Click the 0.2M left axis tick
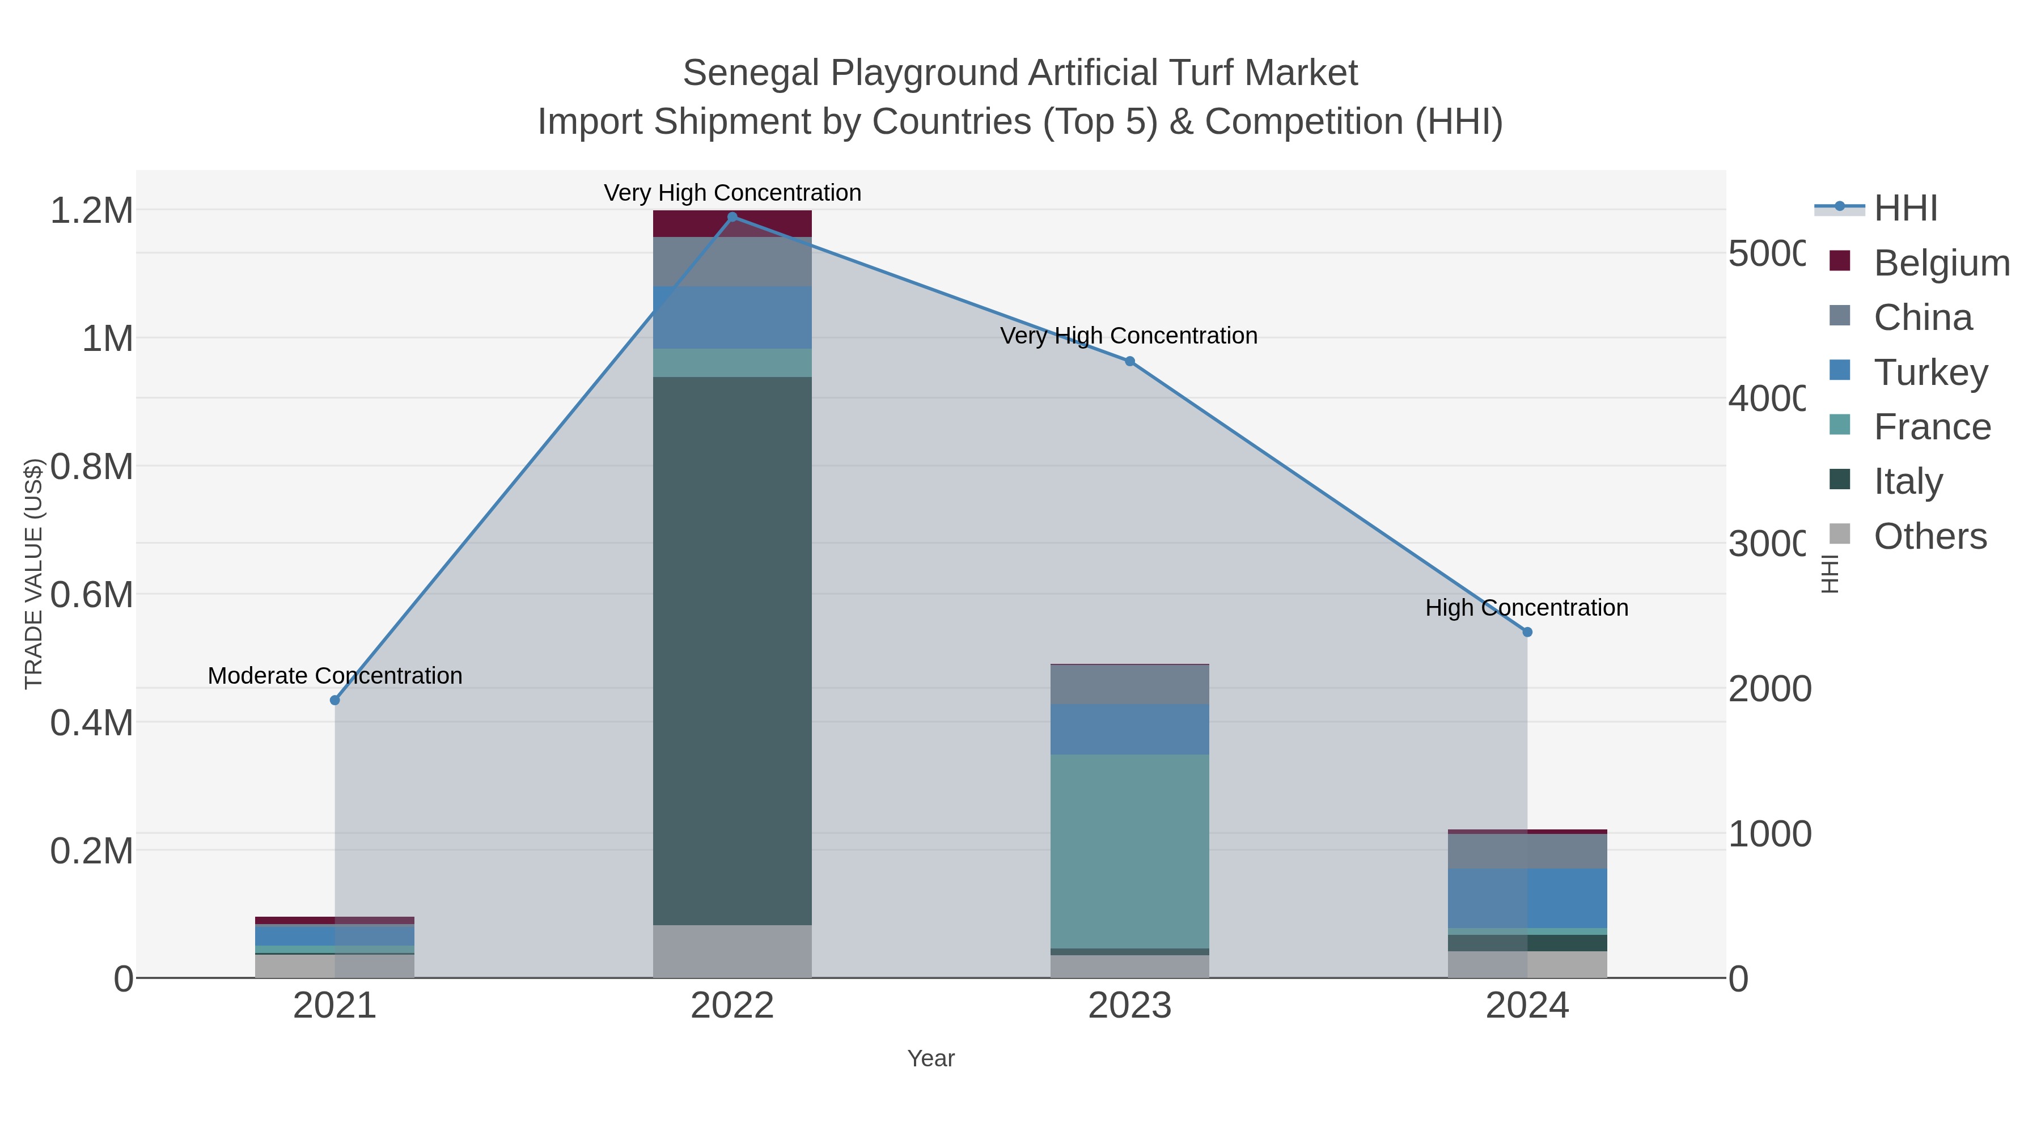This screenshot has width=2041, height=1148. (x=92, y=851)
